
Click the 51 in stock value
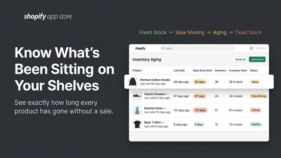pyautogui.click(x=235, y=110)
